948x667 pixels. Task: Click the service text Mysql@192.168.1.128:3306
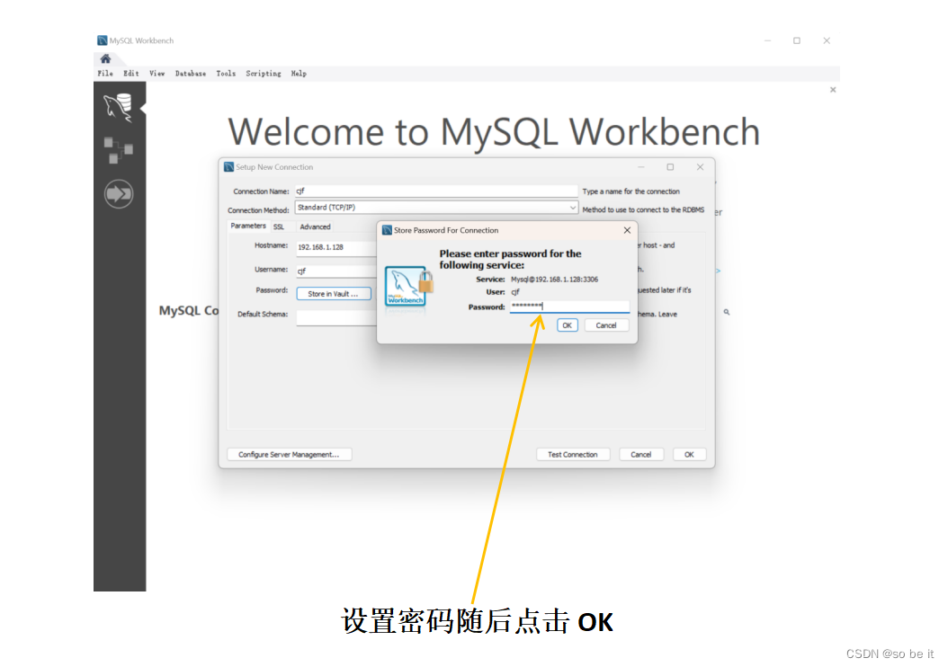[554, 280]
